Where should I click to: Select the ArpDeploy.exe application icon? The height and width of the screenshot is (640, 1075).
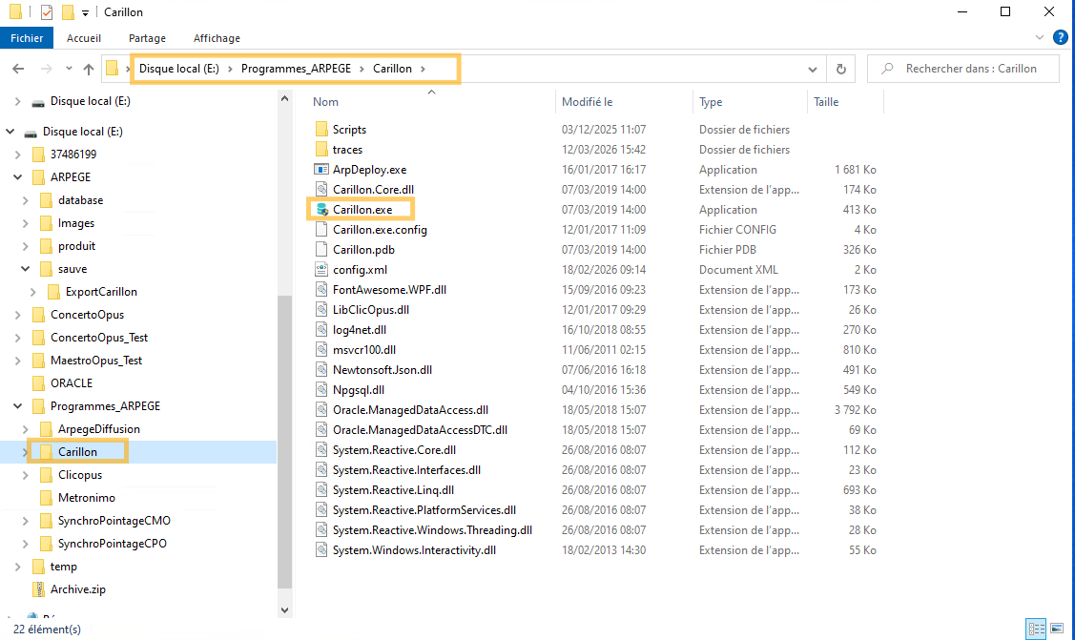click(x=321, y=169)
